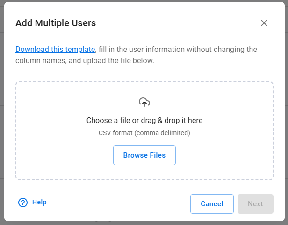
Task: Click the cloud upload icon
Action: pyautogui.click(x=144, y=102)
